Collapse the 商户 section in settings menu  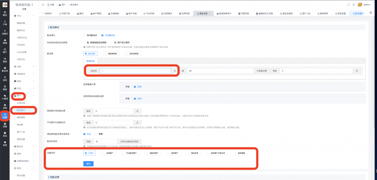tap(34, 96)
